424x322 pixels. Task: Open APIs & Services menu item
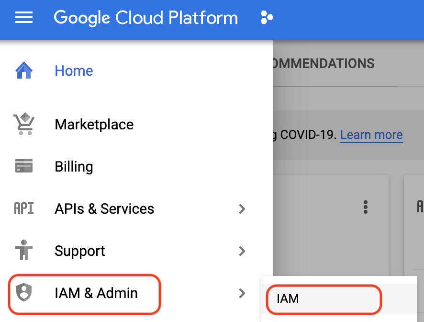104,209
